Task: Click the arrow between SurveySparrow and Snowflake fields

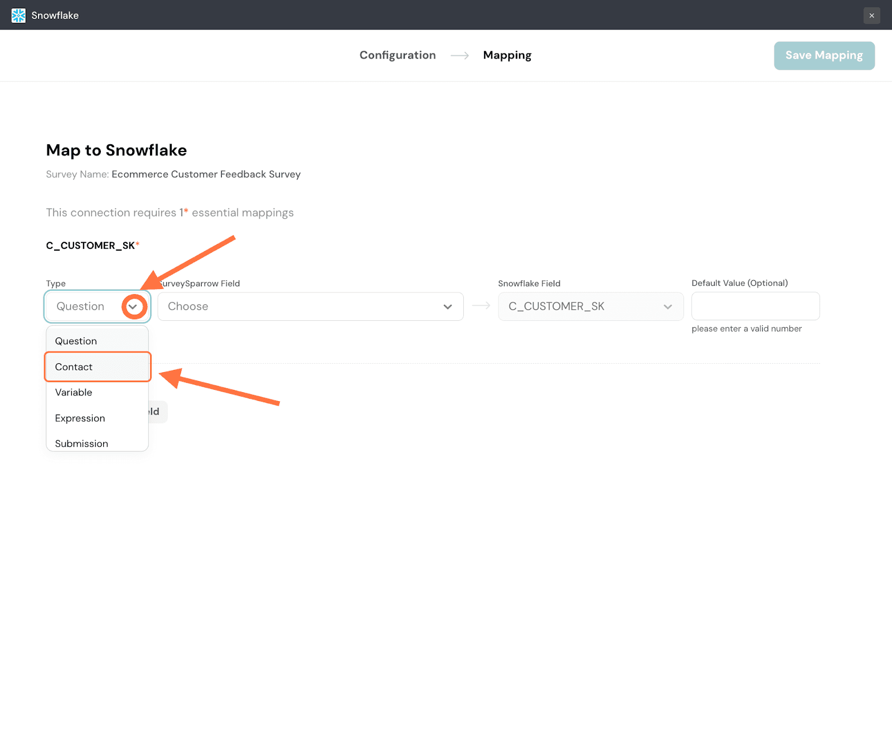Action: point(481,306)
